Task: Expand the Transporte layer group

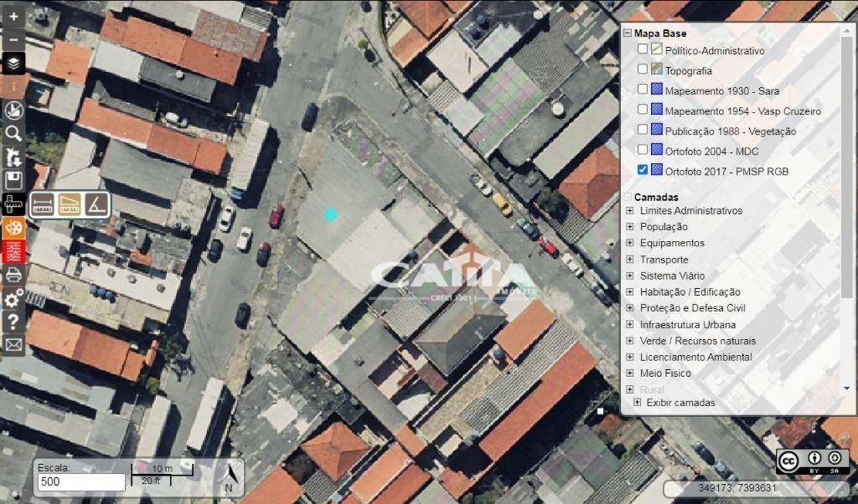Action: pyautogui.click(x=630, y=260)
